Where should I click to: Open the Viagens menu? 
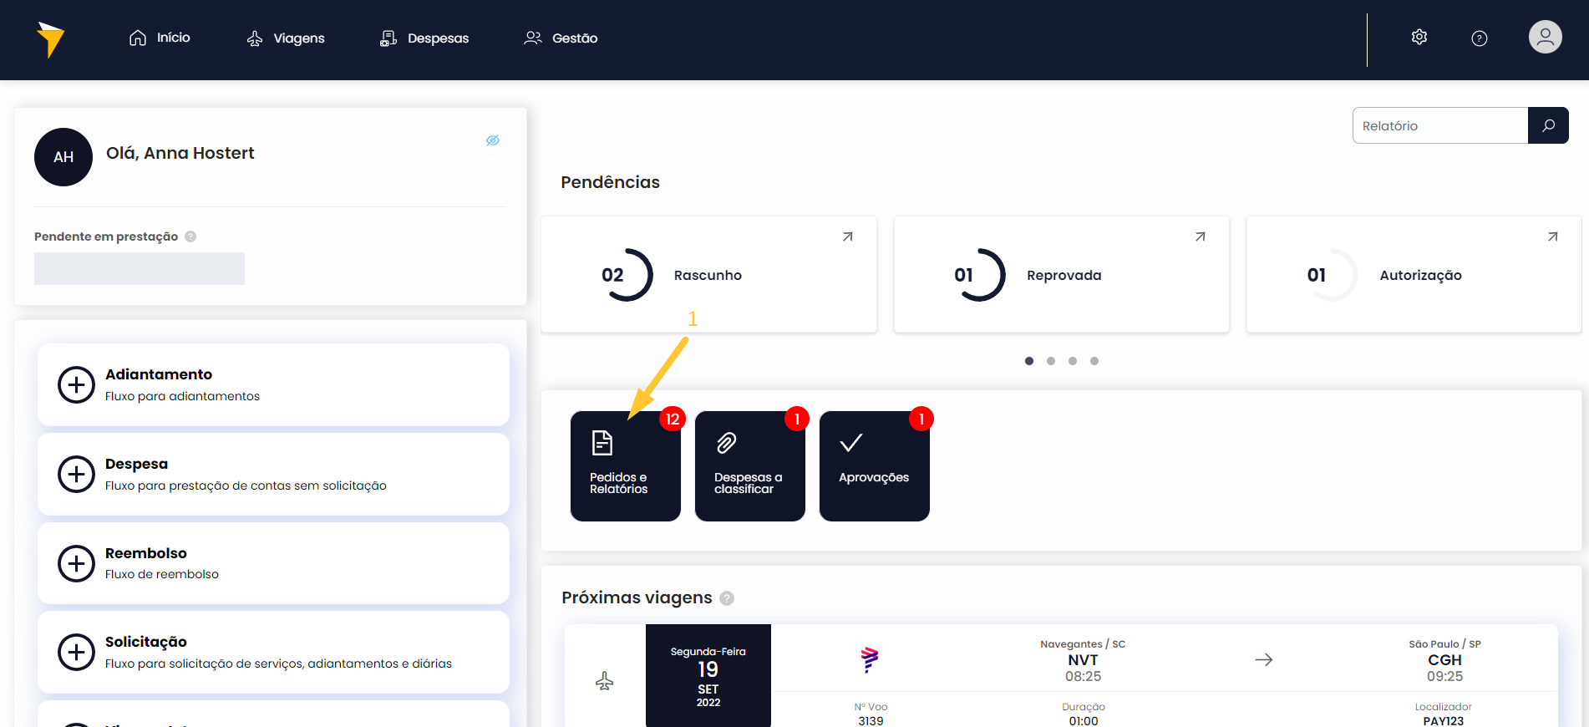[286, 38]
